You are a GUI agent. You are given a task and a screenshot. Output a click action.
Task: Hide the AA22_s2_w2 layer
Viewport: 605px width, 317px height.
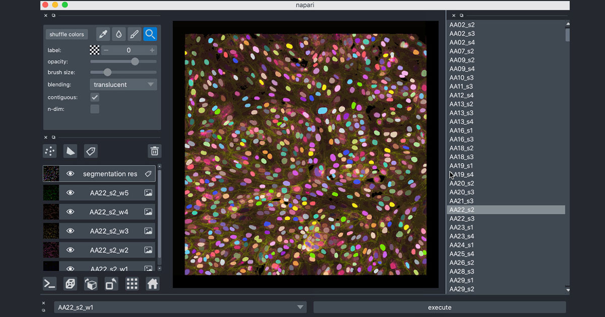coord(70,250)
